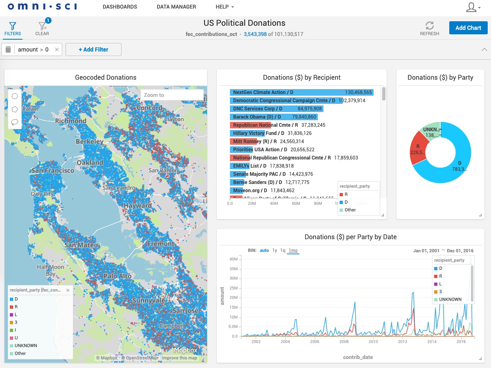This screenshot has height=368, width=491.
Task: Remove the amount > 0 filter
Action: [57, 49]
